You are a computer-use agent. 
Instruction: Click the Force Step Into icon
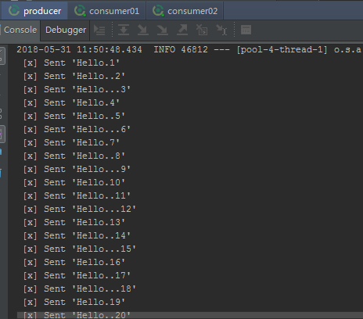(162, 30)
